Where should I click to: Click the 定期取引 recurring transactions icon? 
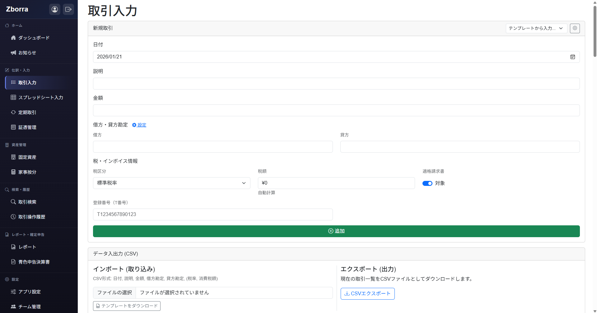(13, 112)
